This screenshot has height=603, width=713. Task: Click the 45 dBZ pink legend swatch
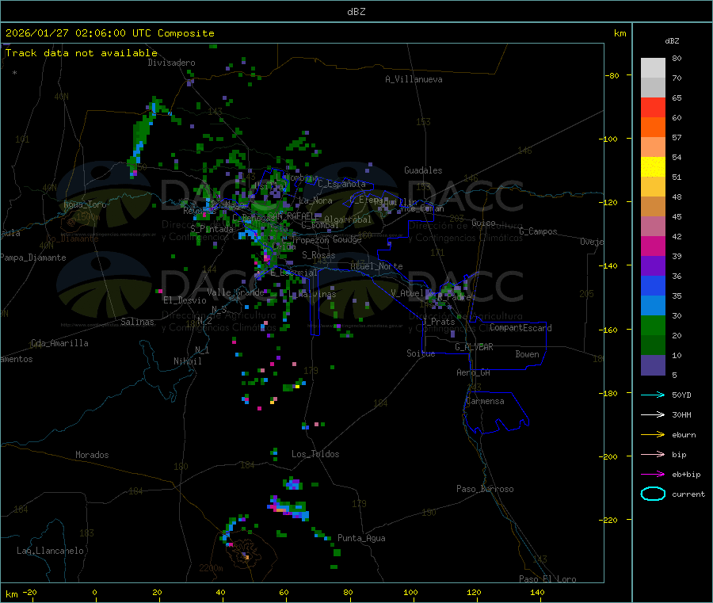tap(653, 226)
